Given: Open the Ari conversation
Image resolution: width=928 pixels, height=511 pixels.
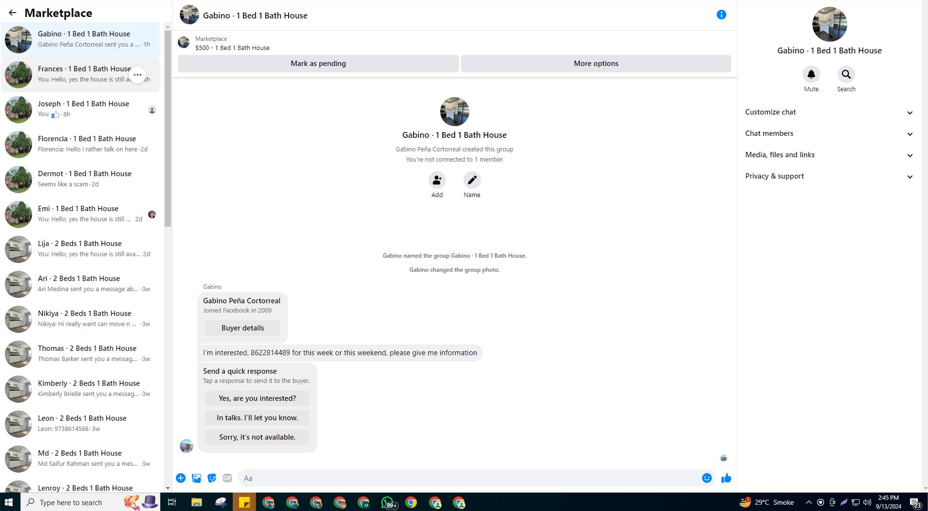Looking at the screenshot, I should click(80, 284).
